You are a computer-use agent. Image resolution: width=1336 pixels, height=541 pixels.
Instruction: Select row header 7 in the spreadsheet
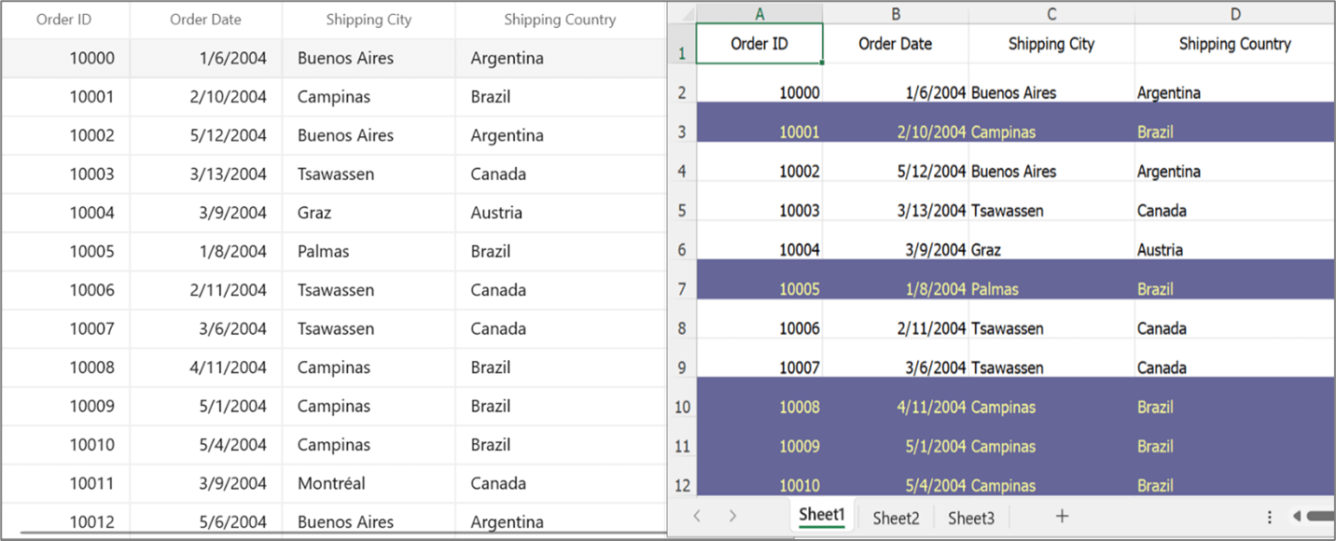point(682,289)
